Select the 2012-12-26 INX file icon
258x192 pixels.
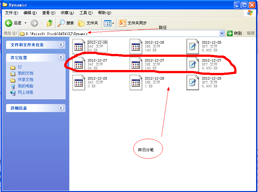coord(136,47)
